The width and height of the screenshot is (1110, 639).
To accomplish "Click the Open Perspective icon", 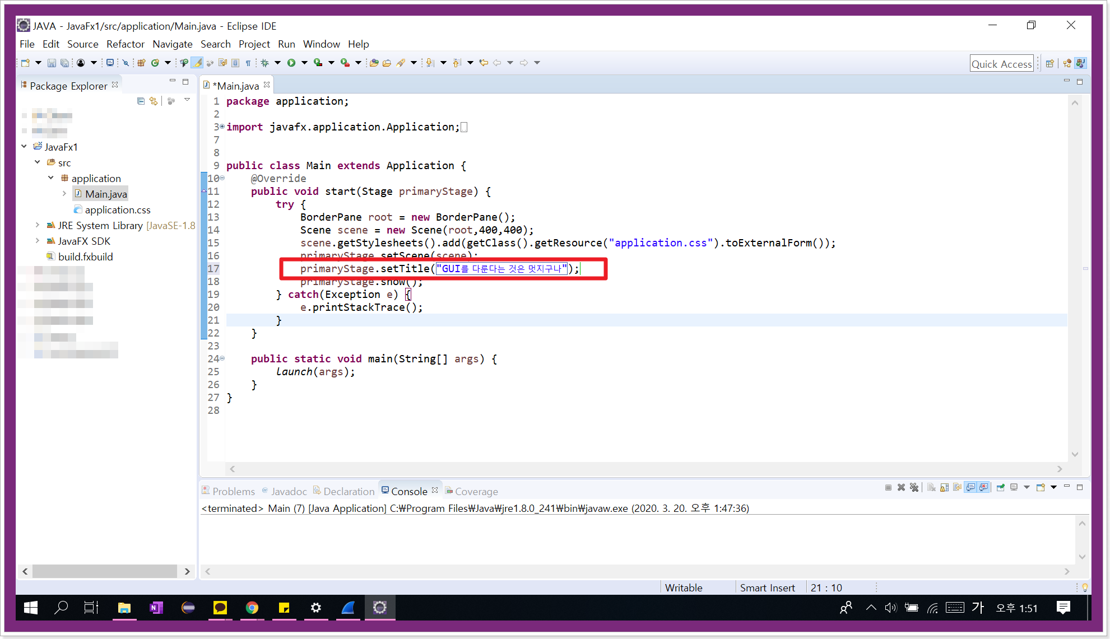I will pyautogui.click(x=1050, y=63).
